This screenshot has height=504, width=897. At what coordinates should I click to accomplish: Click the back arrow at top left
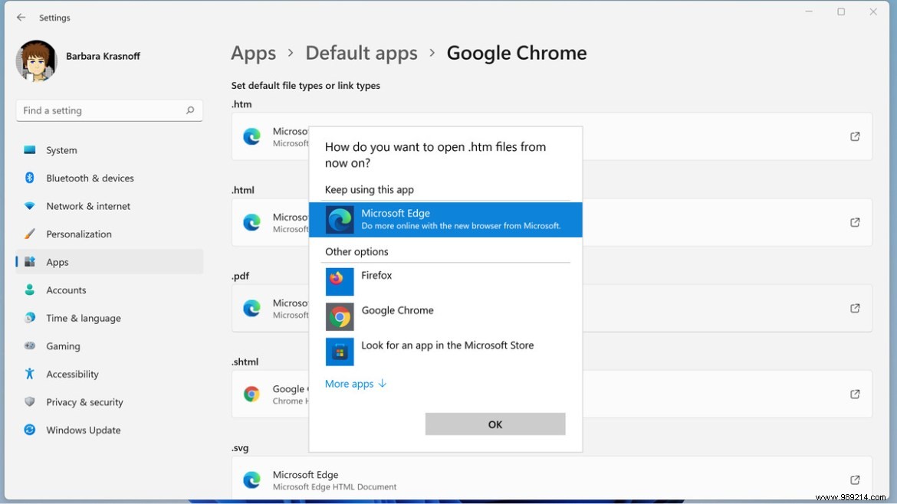(20, 17)
